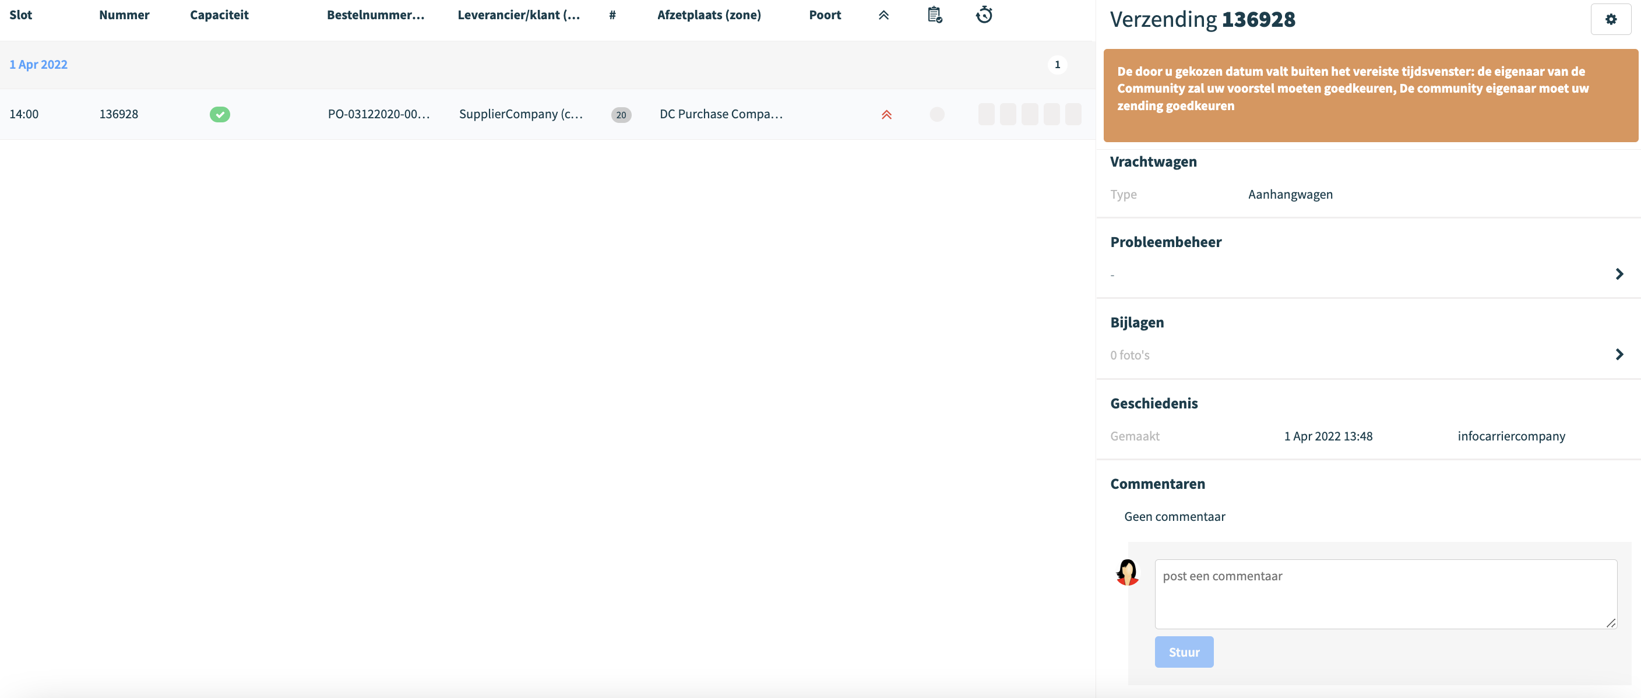1641x698 pixels.
Task: Click the date group count badge 1
Action: click(1058, 64)
